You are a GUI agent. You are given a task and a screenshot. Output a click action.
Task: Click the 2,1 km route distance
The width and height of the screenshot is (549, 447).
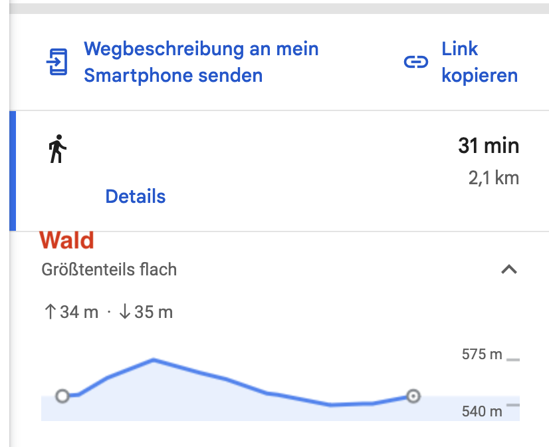tap(493, 178)
